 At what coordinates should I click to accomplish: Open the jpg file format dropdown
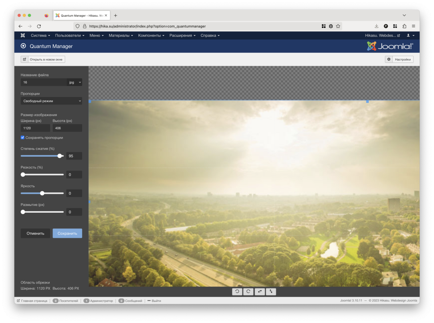[x=75, y=82]
